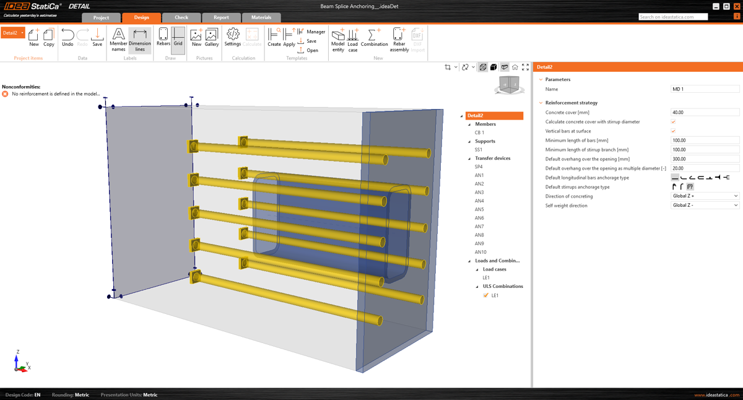This screenshot has width=743, height=400.
Task: Click the Concrete cover value field
Action: click(705, 113)
